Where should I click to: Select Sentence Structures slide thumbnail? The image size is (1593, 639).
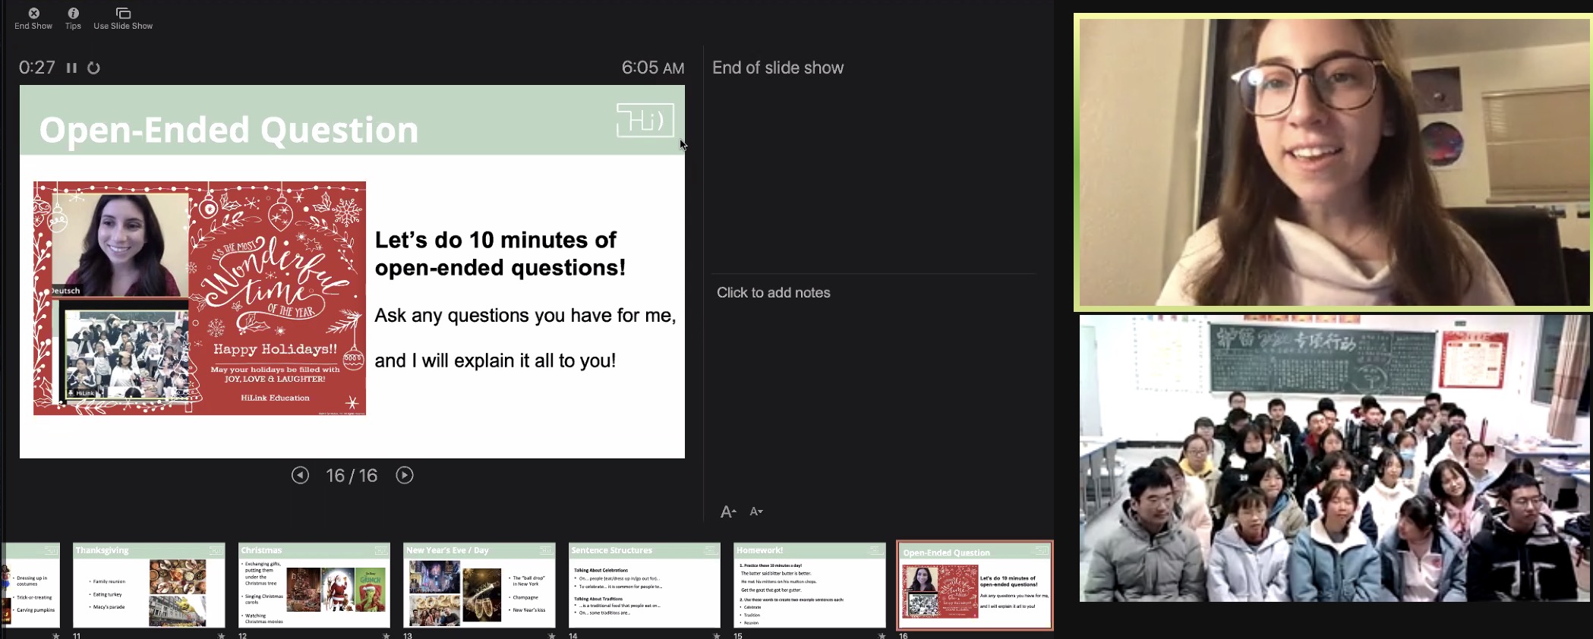[644, 585]
